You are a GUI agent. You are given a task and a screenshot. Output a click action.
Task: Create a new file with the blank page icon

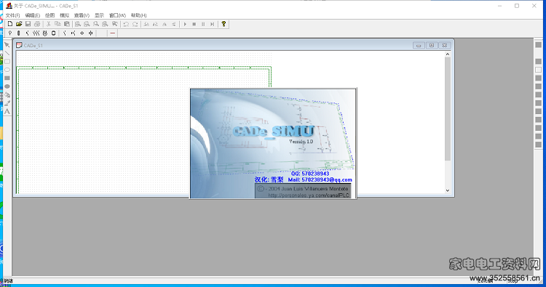pyautogui.click(x=10, y=24)
